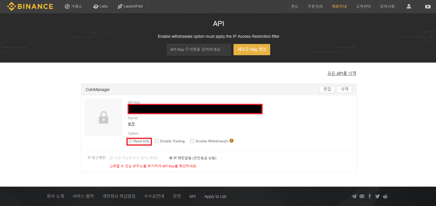Screen dimensions: 436x206
Task: Click the withdrawals warning info icon
Action: click(x=232, y=141)
